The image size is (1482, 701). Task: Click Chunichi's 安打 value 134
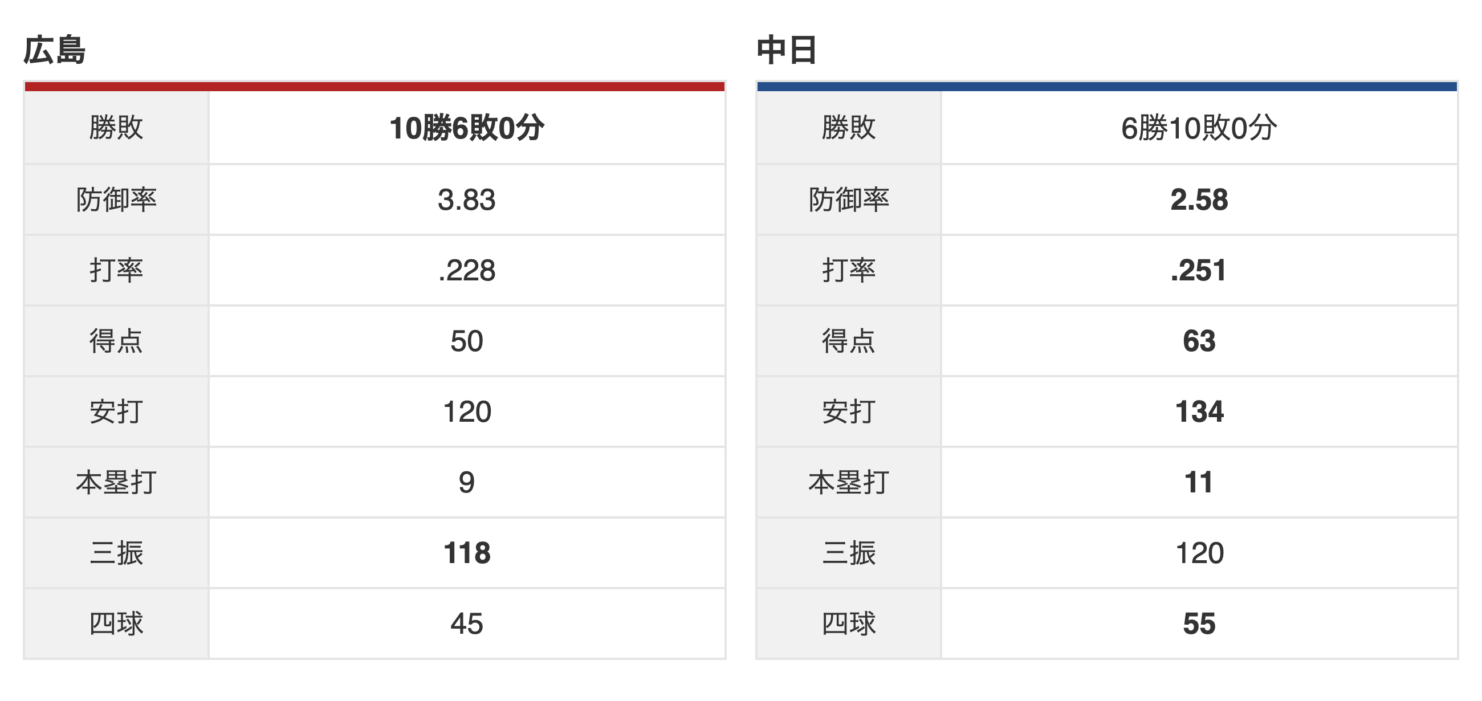pos(1199,412)
